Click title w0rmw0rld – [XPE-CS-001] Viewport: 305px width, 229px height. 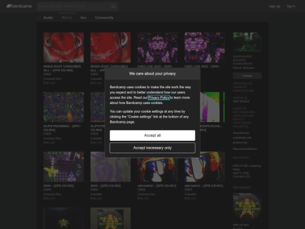[204, 186]
